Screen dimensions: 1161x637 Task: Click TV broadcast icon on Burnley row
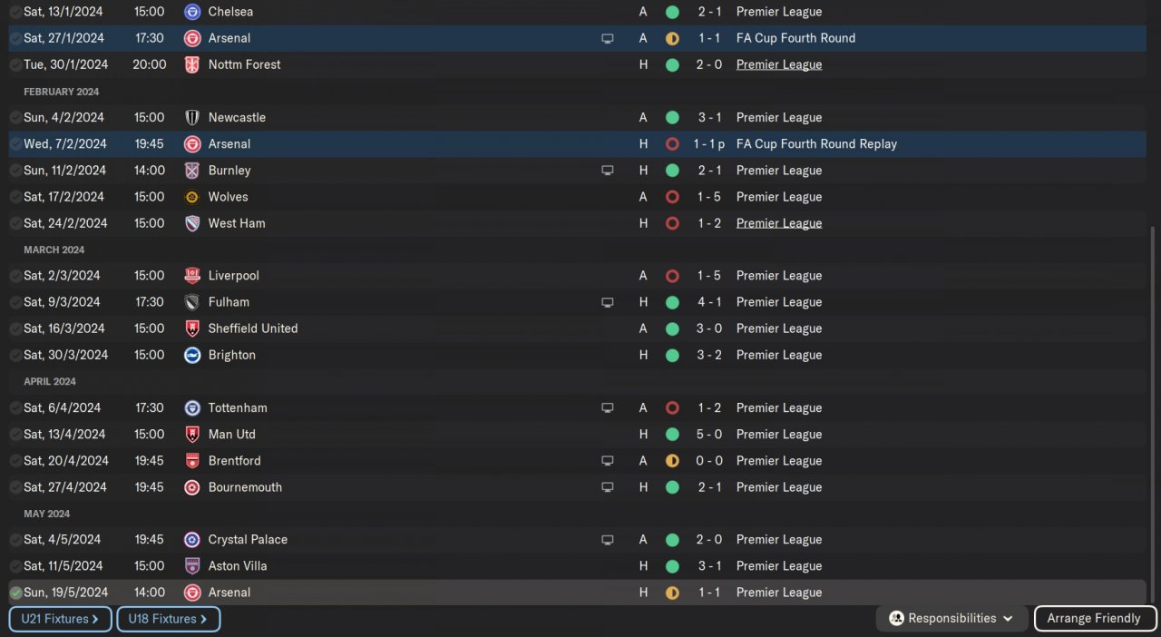(607, 171)
